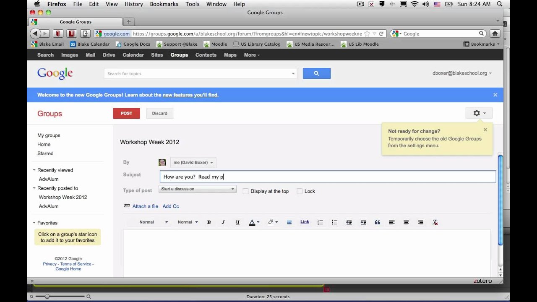Screen dimensions: 537x302
Task: Bookmark this page with star
Action: tap(367, 34)
